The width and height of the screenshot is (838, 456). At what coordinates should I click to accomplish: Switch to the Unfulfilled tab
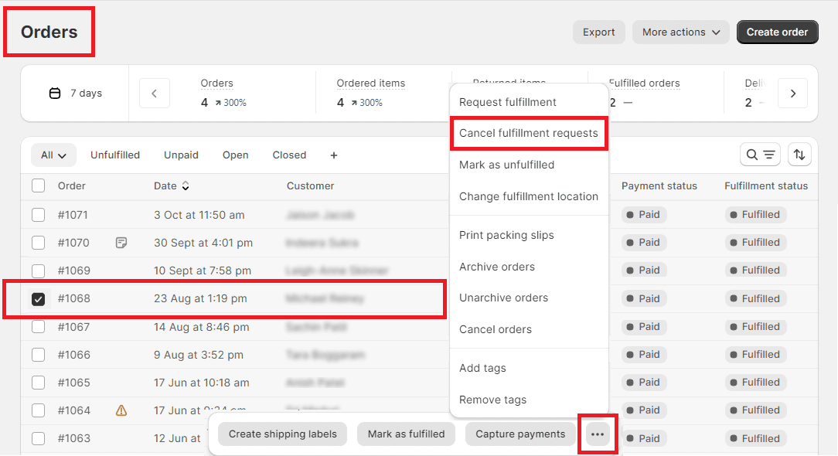pos(115,155)
